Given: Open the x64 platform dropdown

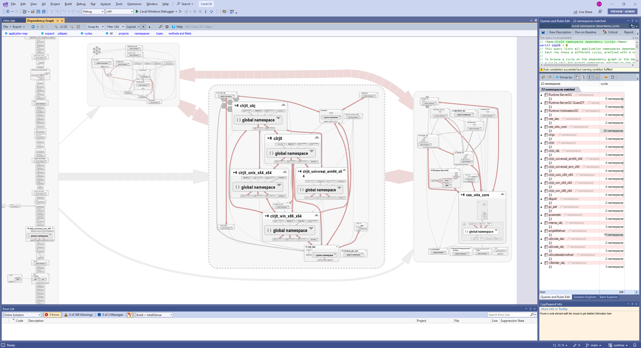Looking at the screenshot, I should point(119,11).
